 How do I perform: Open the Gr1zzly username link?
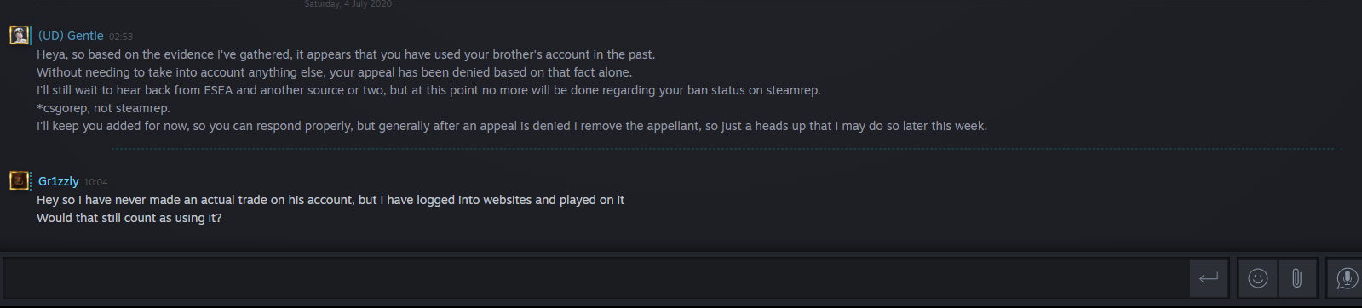[x=59, y=181]
